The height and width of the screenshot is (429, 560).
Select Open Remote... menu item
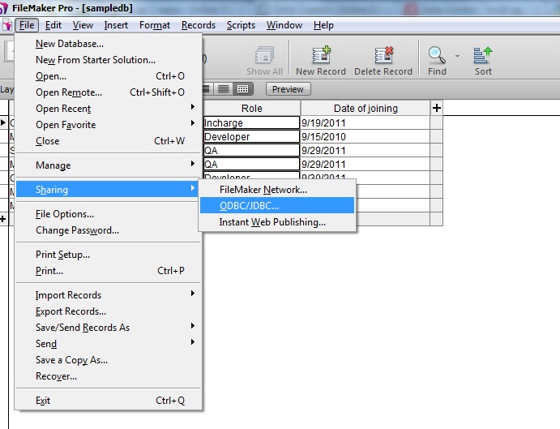[109, 92]
